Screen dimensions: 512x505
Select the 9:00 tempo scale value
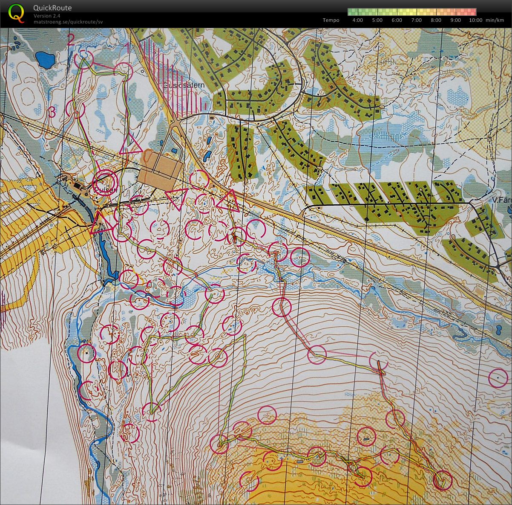[455, 20]
